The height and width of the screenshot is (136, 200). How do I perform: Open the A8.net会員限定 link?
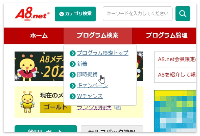point(177,59)
